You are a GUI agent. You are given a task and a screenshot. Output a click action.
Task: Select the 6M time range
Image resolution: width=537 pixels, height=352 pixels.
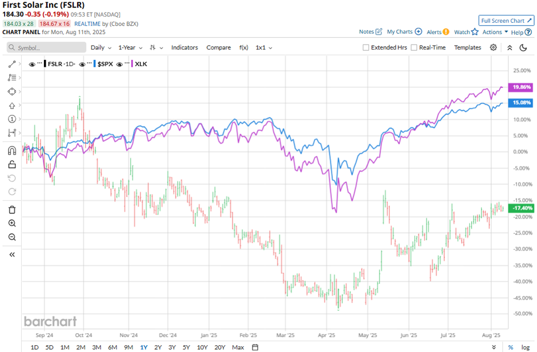click(x=113, y=347)
